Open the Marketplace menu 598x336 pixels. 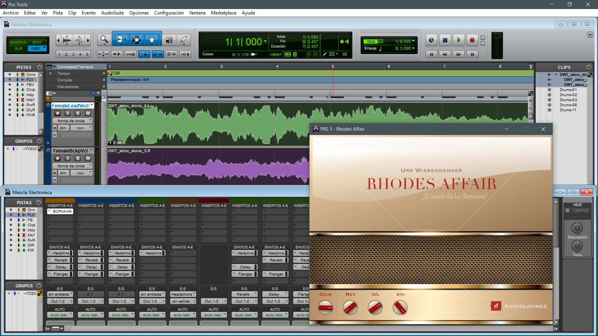pyautogui.click(x=224, y=13)
